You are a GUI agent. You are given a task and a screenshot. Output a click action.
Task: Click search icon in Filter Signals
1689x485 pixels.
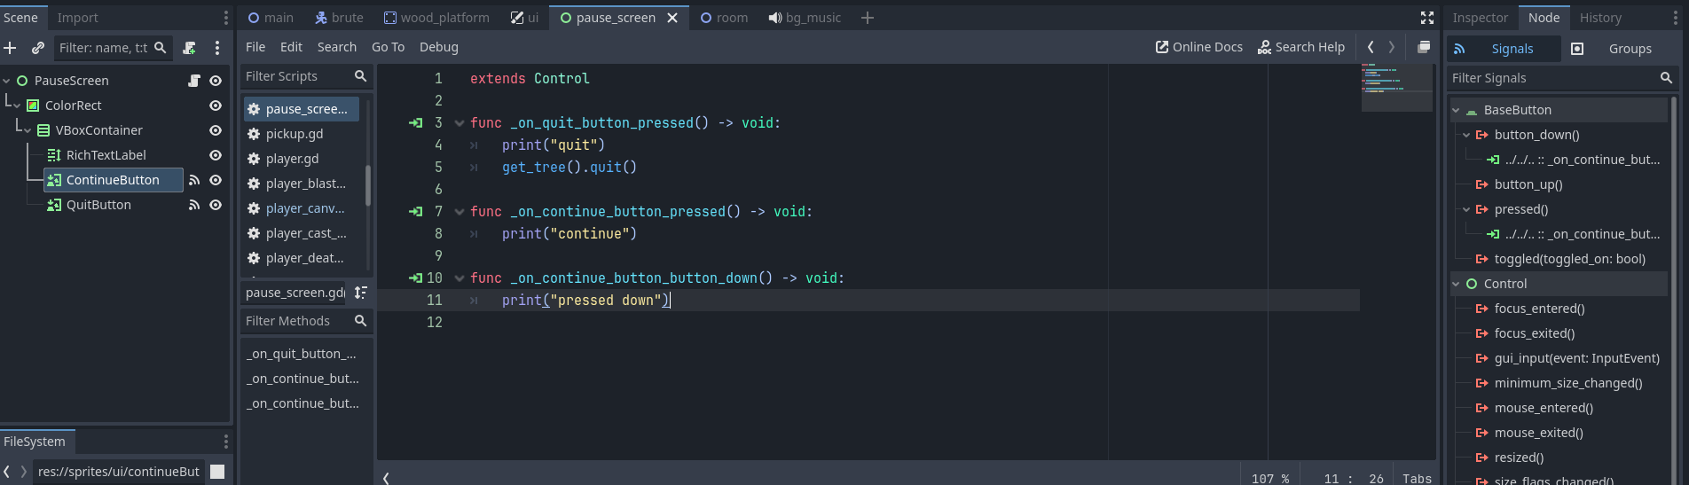tap(1666, 78)
